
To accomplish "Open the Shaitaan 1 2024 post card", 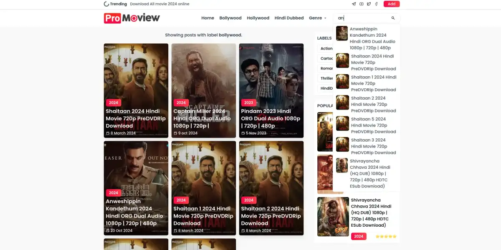I will pyautogui.click(x=204, y=188).
